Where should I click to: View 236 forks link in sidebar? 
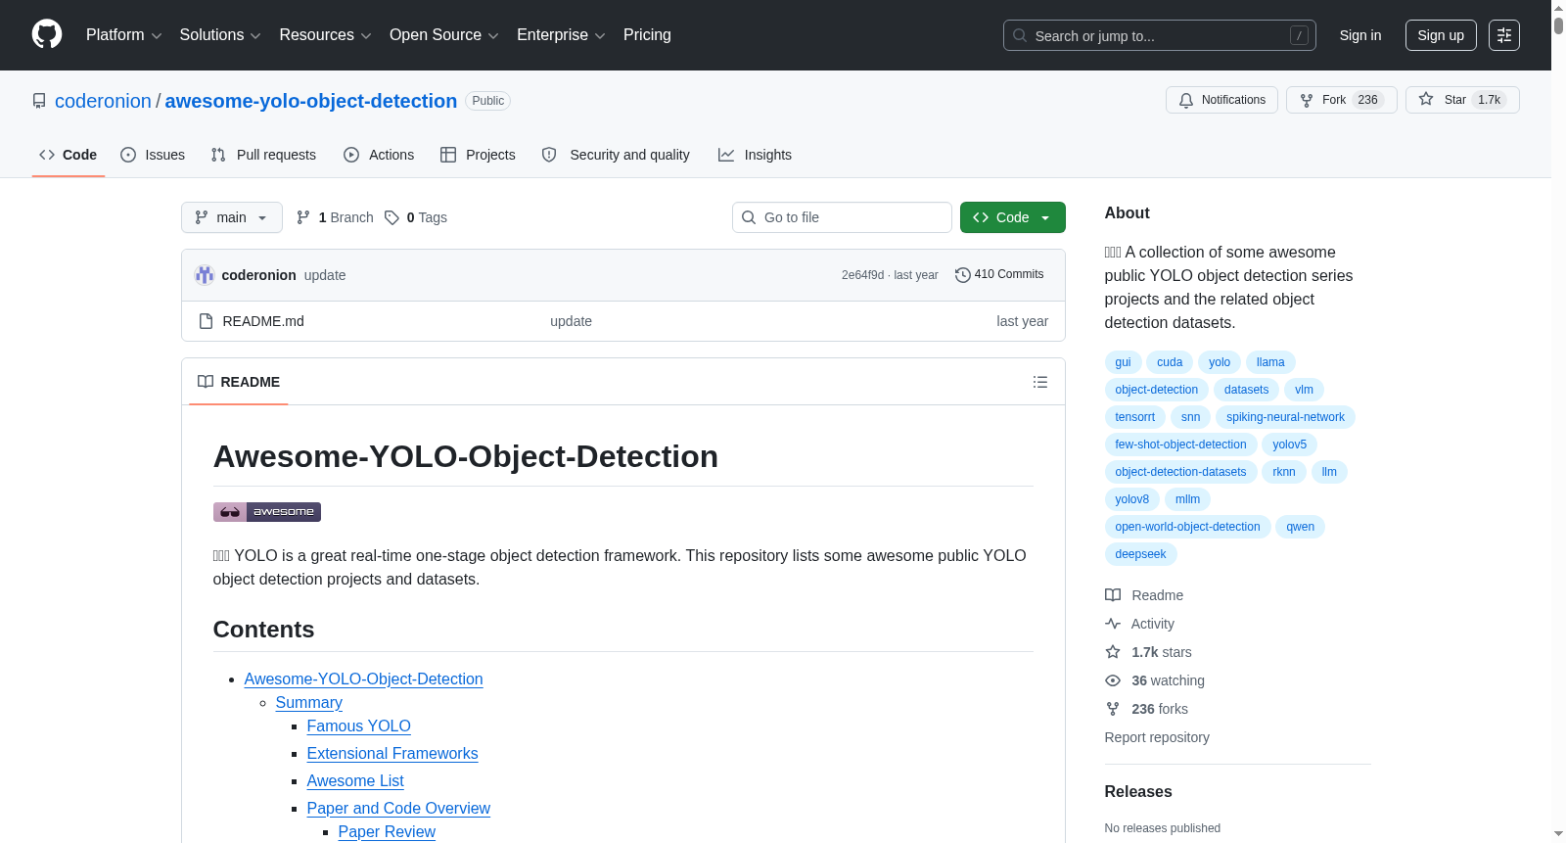pos(1146,709)
